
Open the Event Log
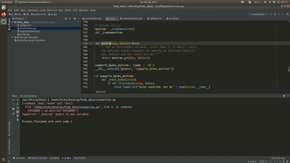tap(278, 158)
